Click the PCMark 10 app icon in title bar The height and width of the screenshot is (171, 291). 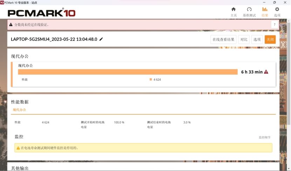click(2, 2)
